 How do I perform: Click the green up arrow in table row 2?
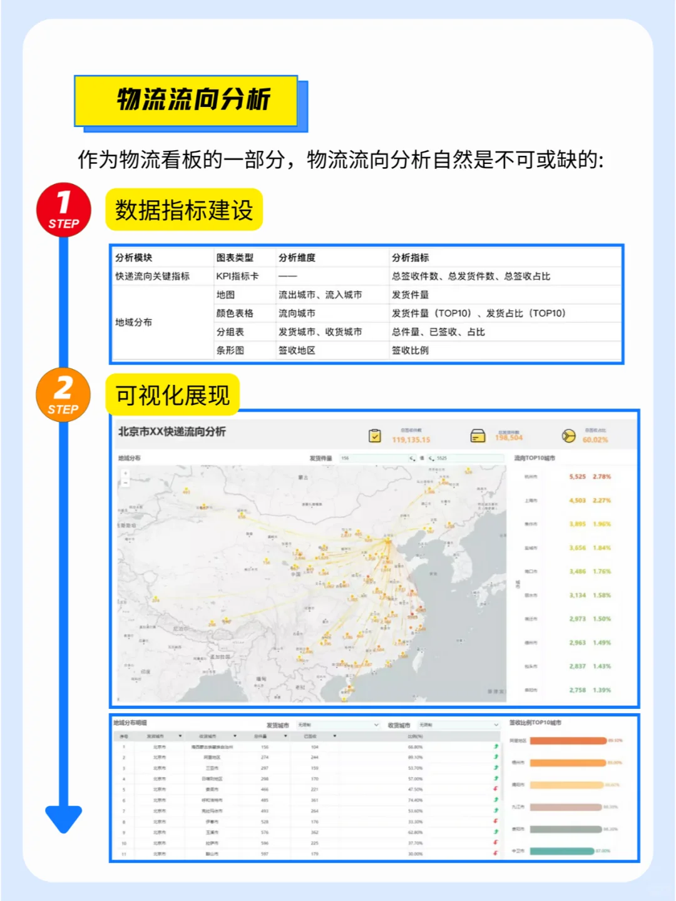click(496, 757)
